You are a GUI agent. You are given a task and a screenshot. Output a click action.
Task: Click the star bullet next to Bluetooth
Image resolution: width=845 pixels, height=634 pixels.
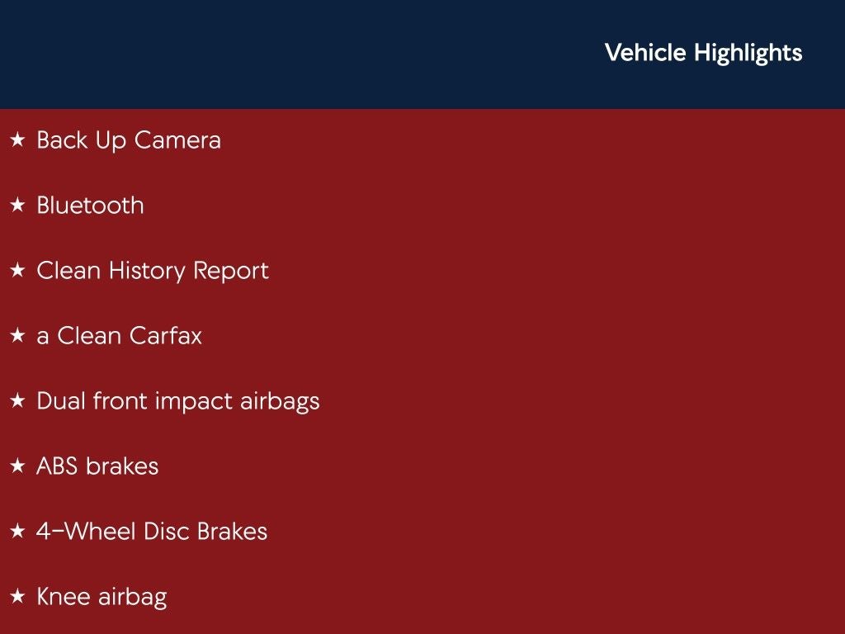[x=17, y=206]
